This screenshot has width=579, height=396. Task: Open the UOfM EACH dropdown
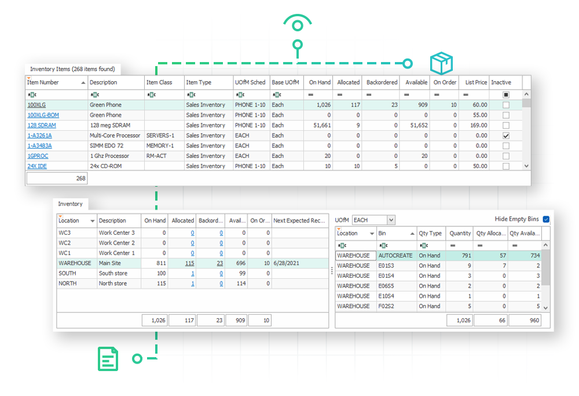(x=390, y=219)
